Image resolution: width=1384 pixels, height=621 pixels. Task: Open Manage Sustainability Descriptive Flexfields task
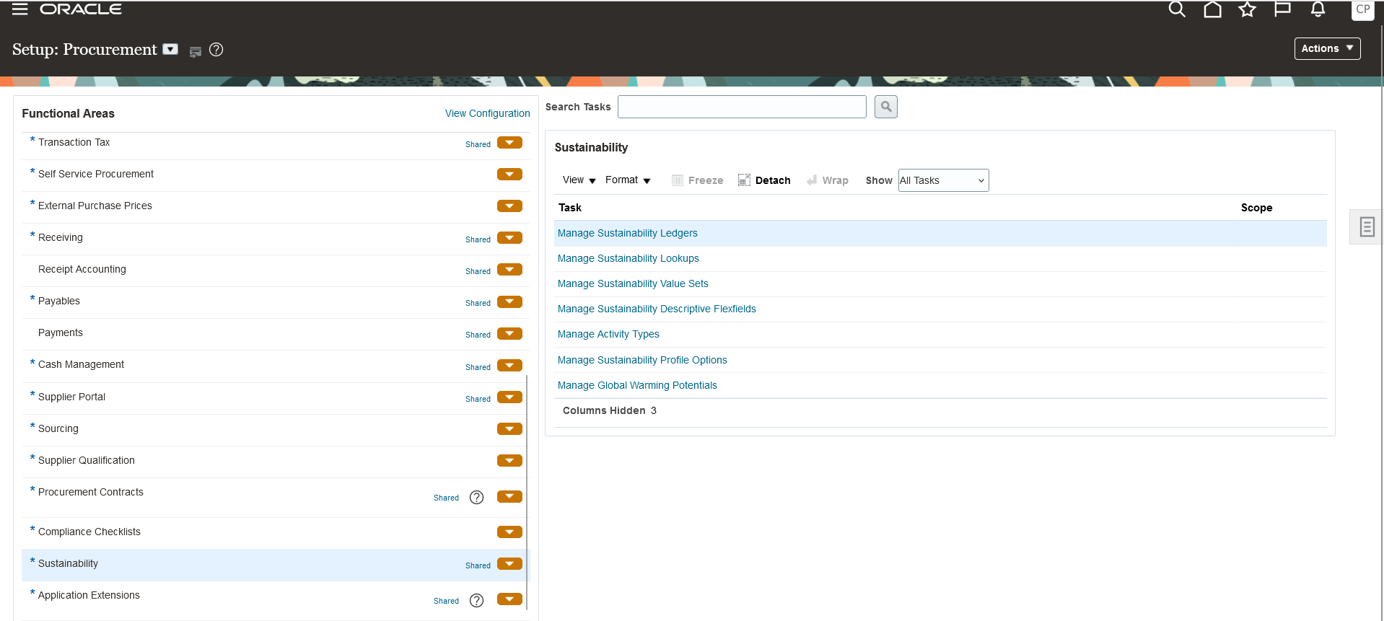coord(657,309)
